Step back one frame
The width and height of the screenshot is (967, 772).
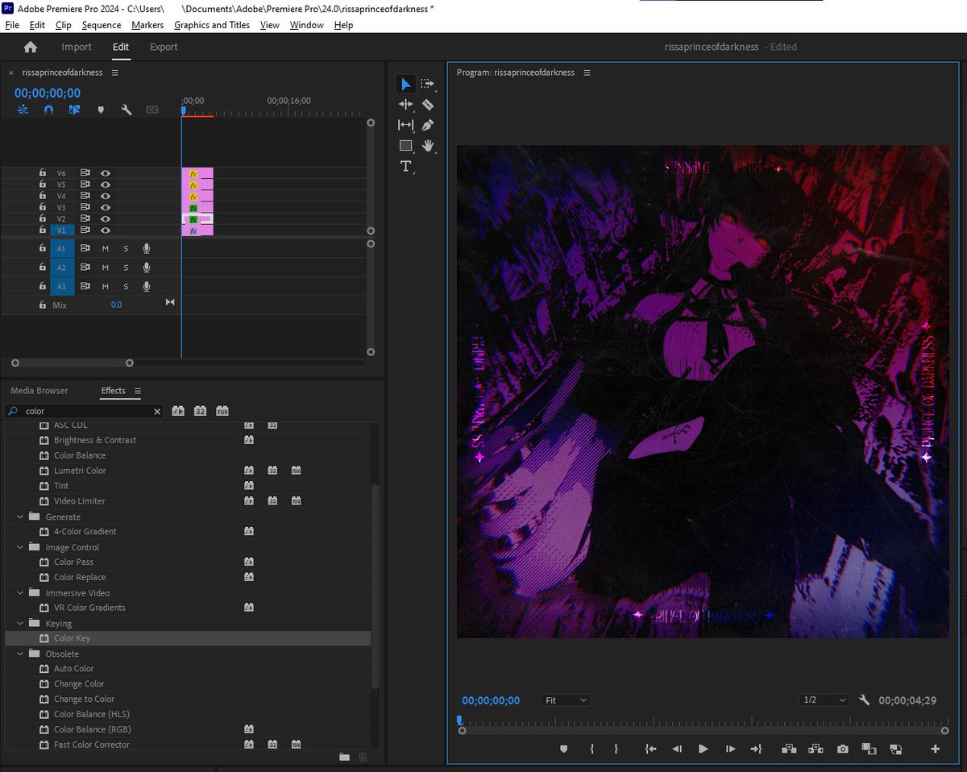pyautogui.click(x=677, y=749)
